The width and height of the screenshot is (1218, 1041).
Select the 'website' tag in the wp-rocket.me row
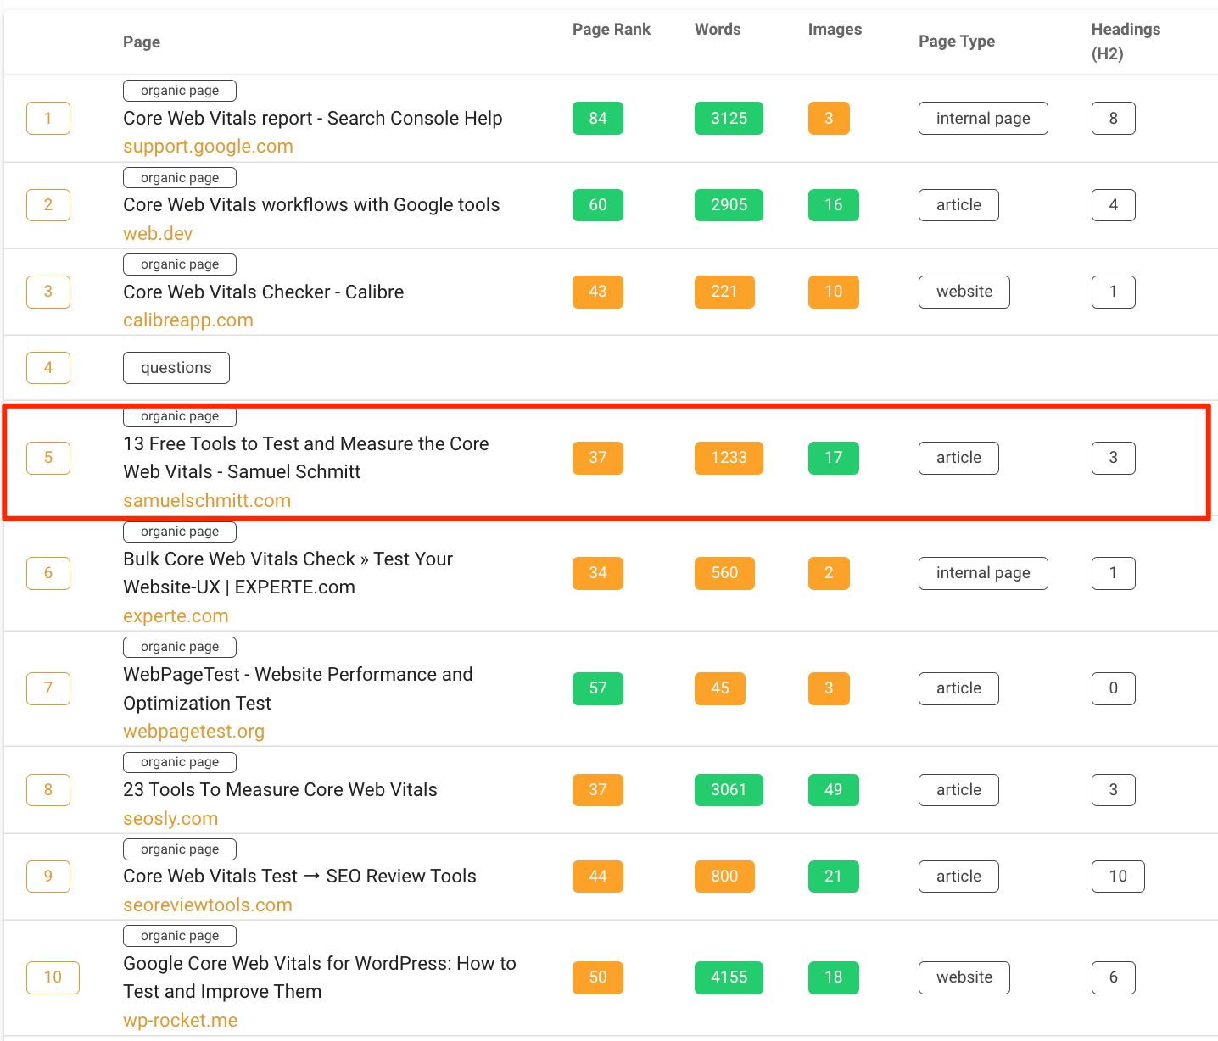[x=964, y=977]
